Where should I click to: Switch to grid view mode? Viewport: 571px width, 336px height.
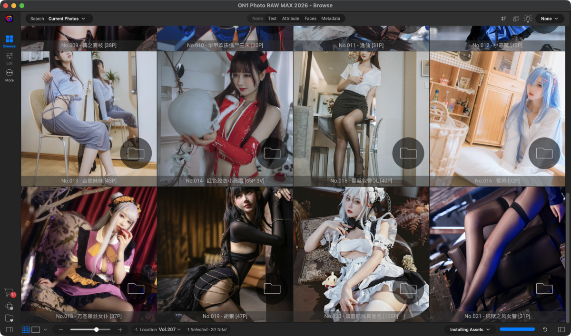26,329
